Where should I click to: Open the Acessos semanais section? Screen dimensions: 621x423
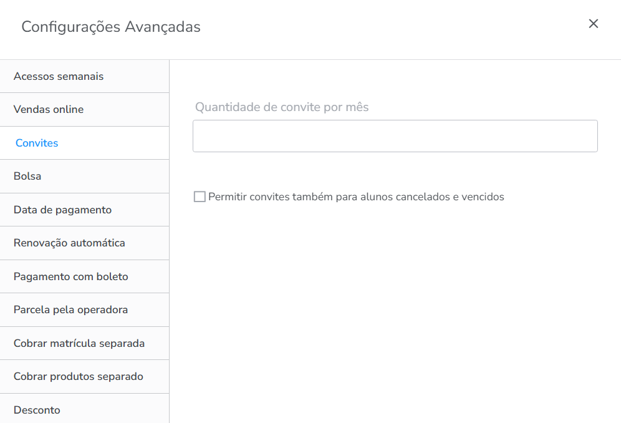tap(59, 76)
